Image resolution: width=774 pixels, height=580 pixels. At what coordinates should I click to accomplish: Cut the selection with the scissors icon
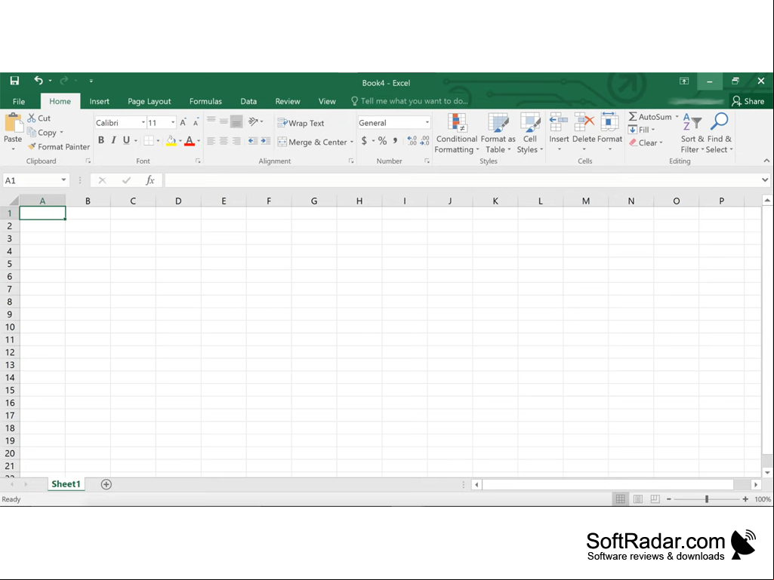click(x=32, y=118)
